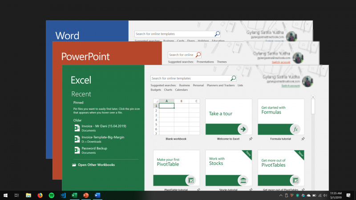Show hidden system tray icons
Screen dimensions: 356x200
click(281, 195)
